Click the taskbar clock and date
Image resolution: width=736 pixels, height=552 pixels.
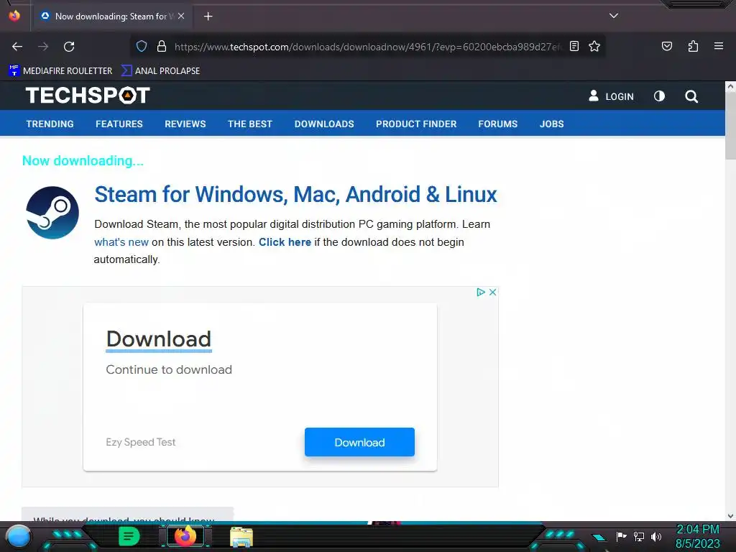[x=697, y=536]
